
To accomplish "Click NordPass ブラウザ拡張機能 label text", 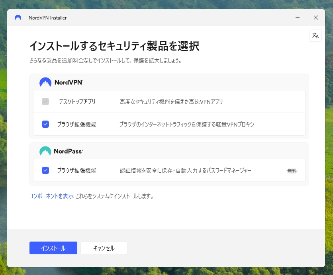I will [x=76, y=171].
